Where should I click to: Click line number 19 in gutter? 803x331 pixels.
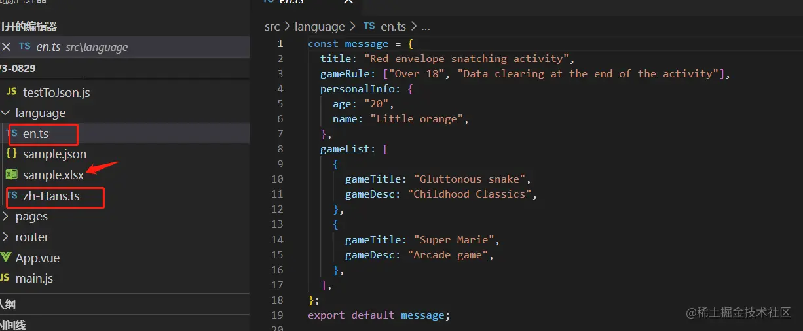pos(277,315)
